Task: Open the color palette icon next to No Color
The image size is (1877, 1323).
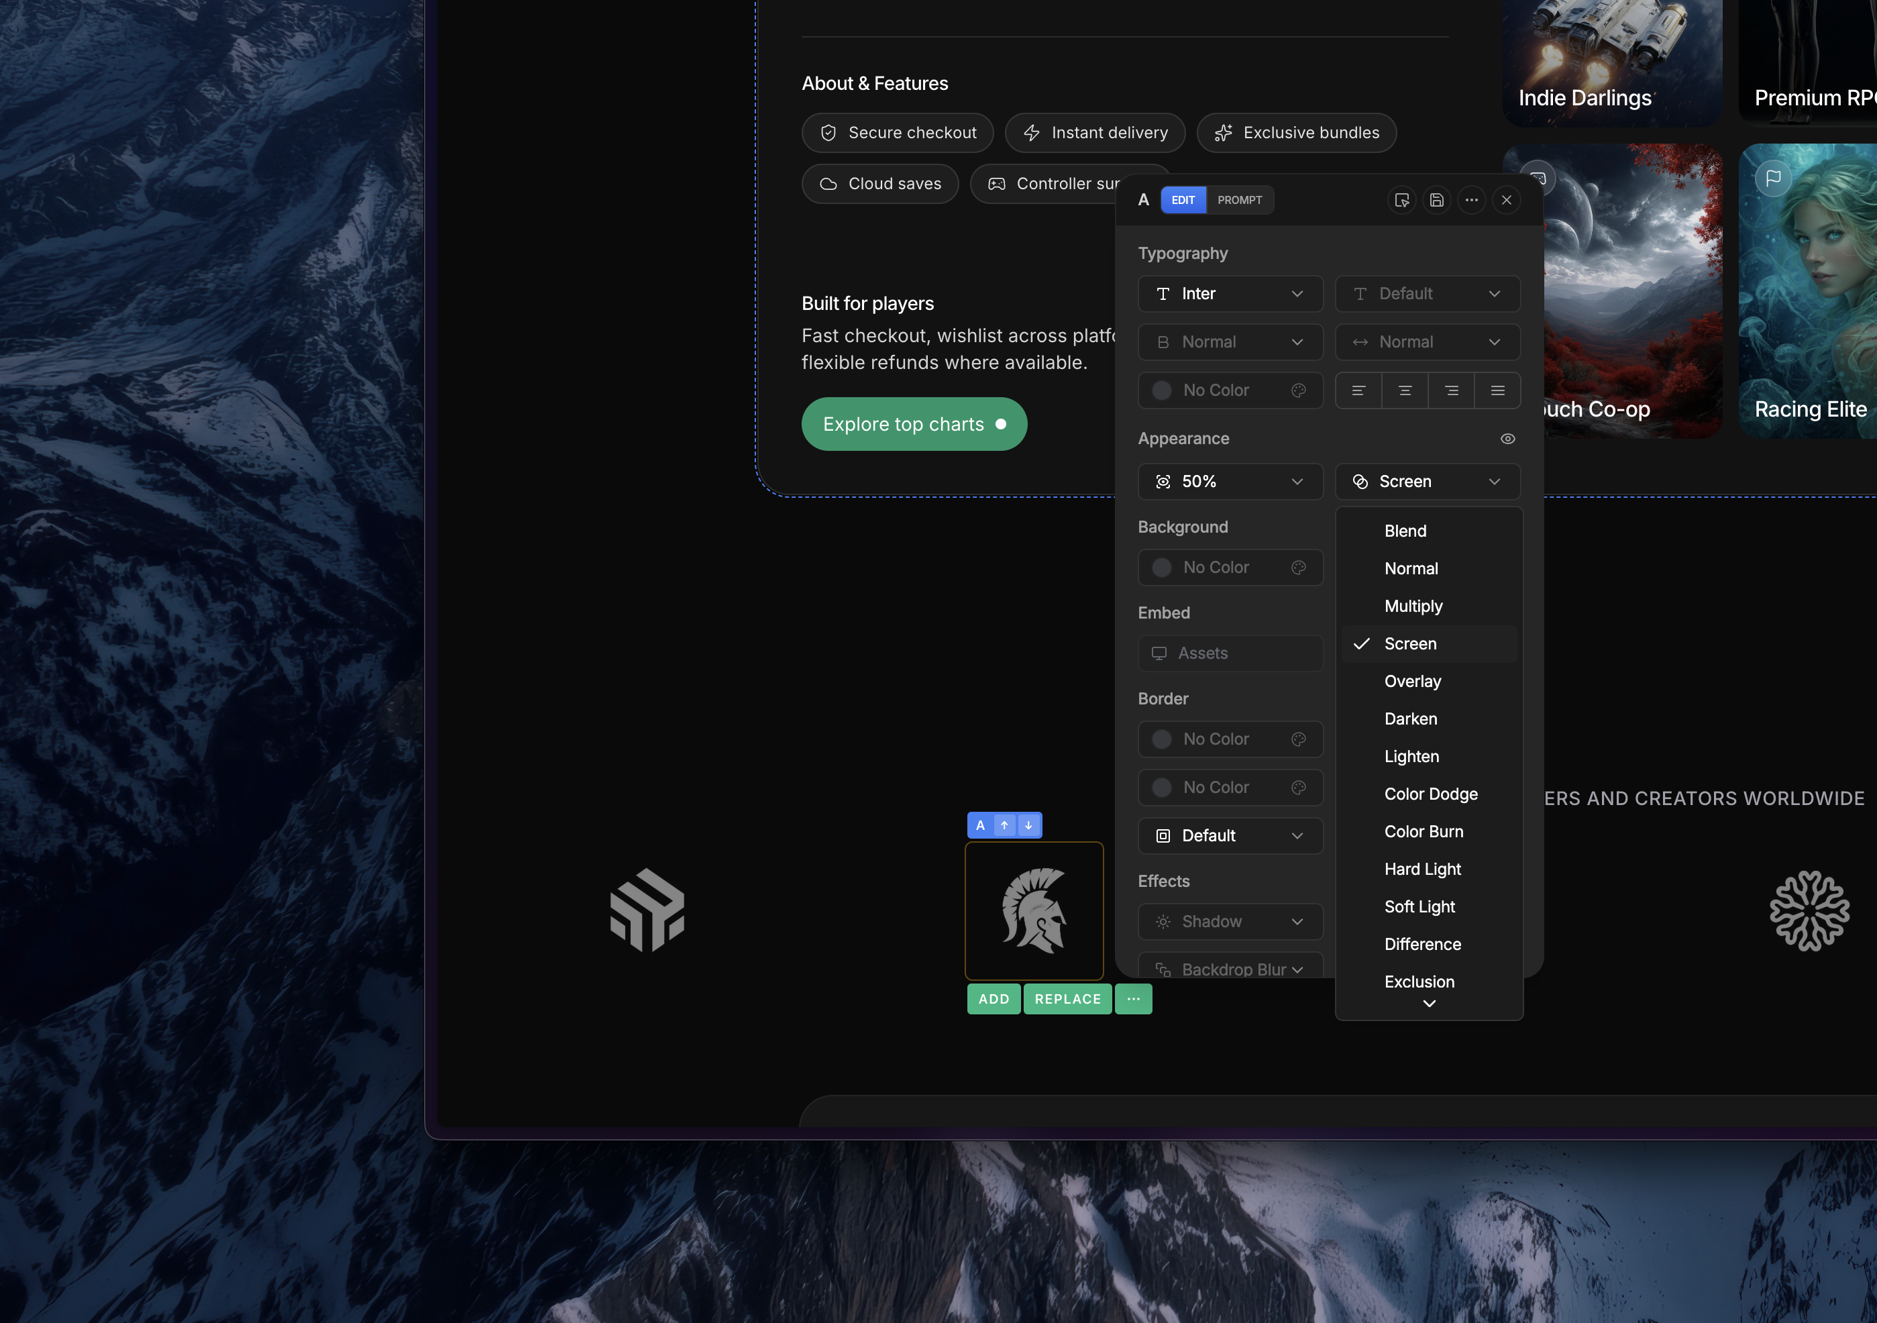Action: (1298, 390)
